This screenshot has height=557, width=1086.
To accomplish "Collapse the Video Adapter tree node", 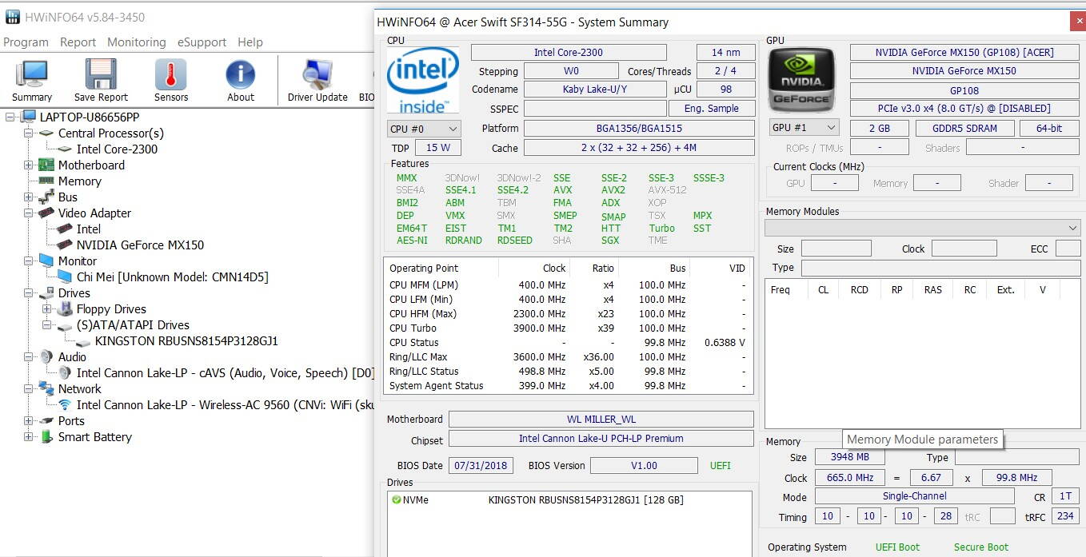I will pyautogui.click(x=29, y=213).
